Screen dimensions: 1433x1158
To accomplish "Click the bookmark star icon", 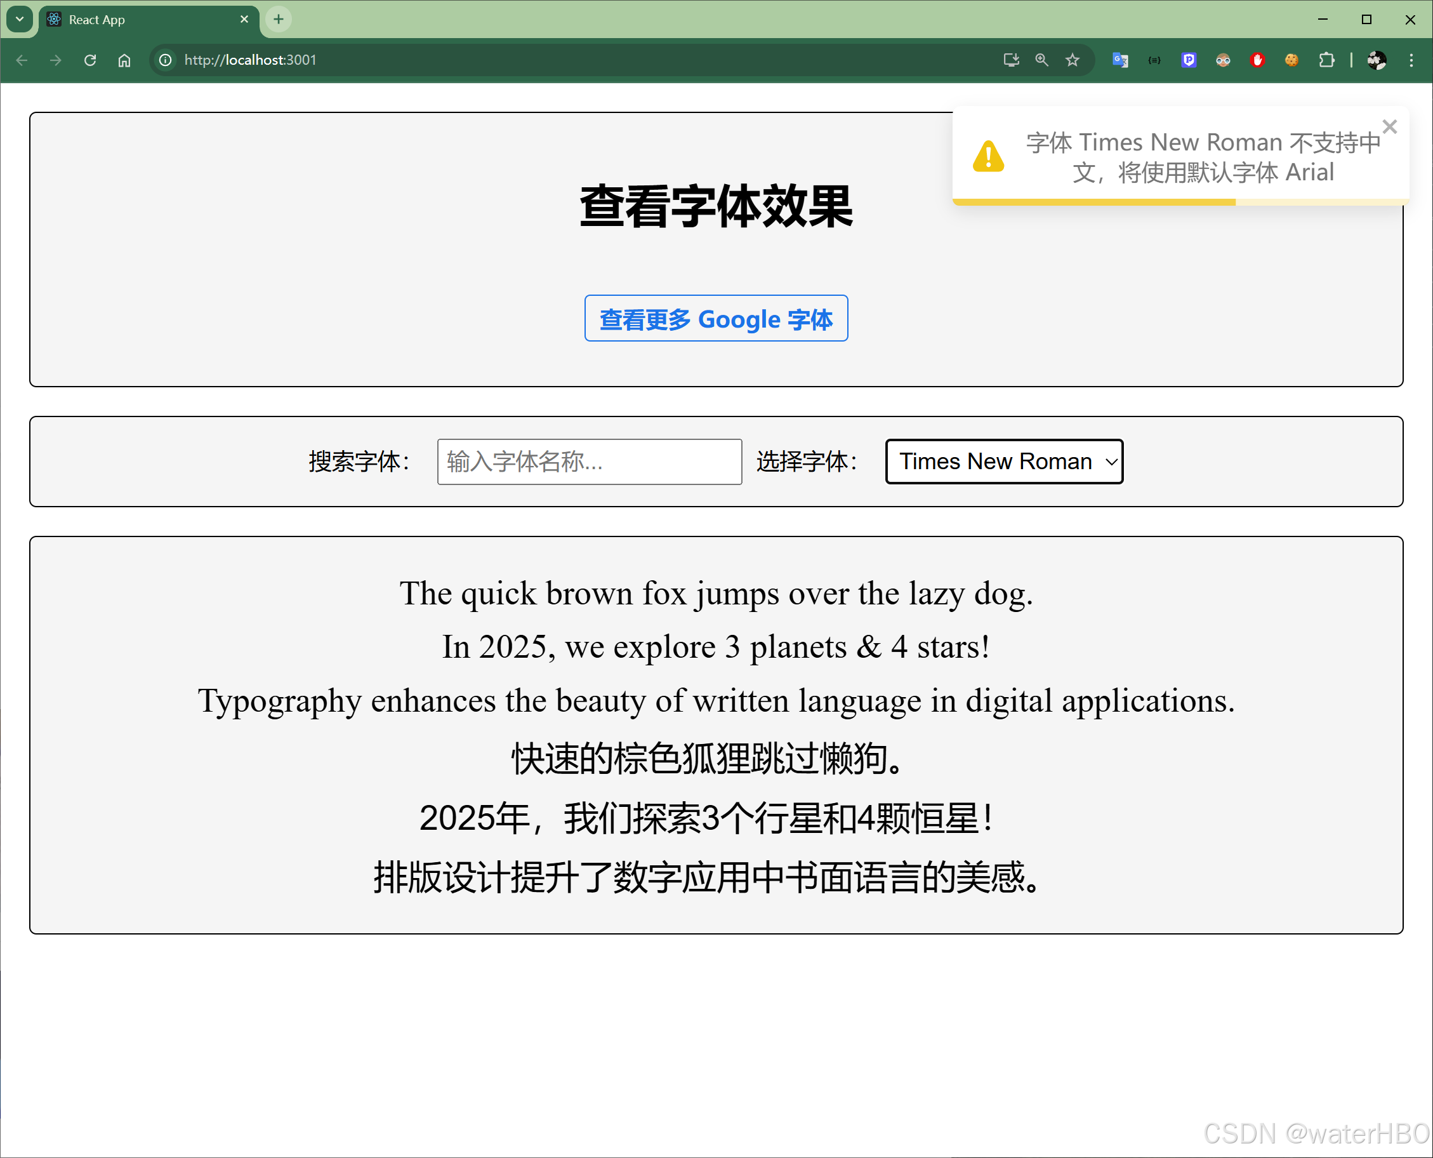I will pyautogui.click(x=1073, y=60).
